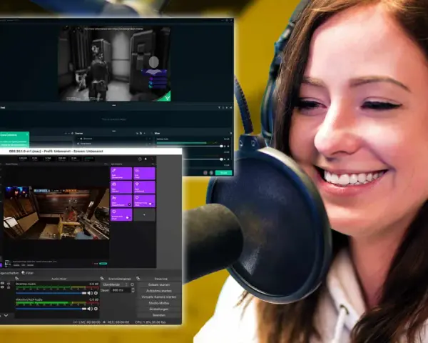Click the down chevron below OBS source list
This screenshot has height=343, width=428.
(x=6, y=315)
